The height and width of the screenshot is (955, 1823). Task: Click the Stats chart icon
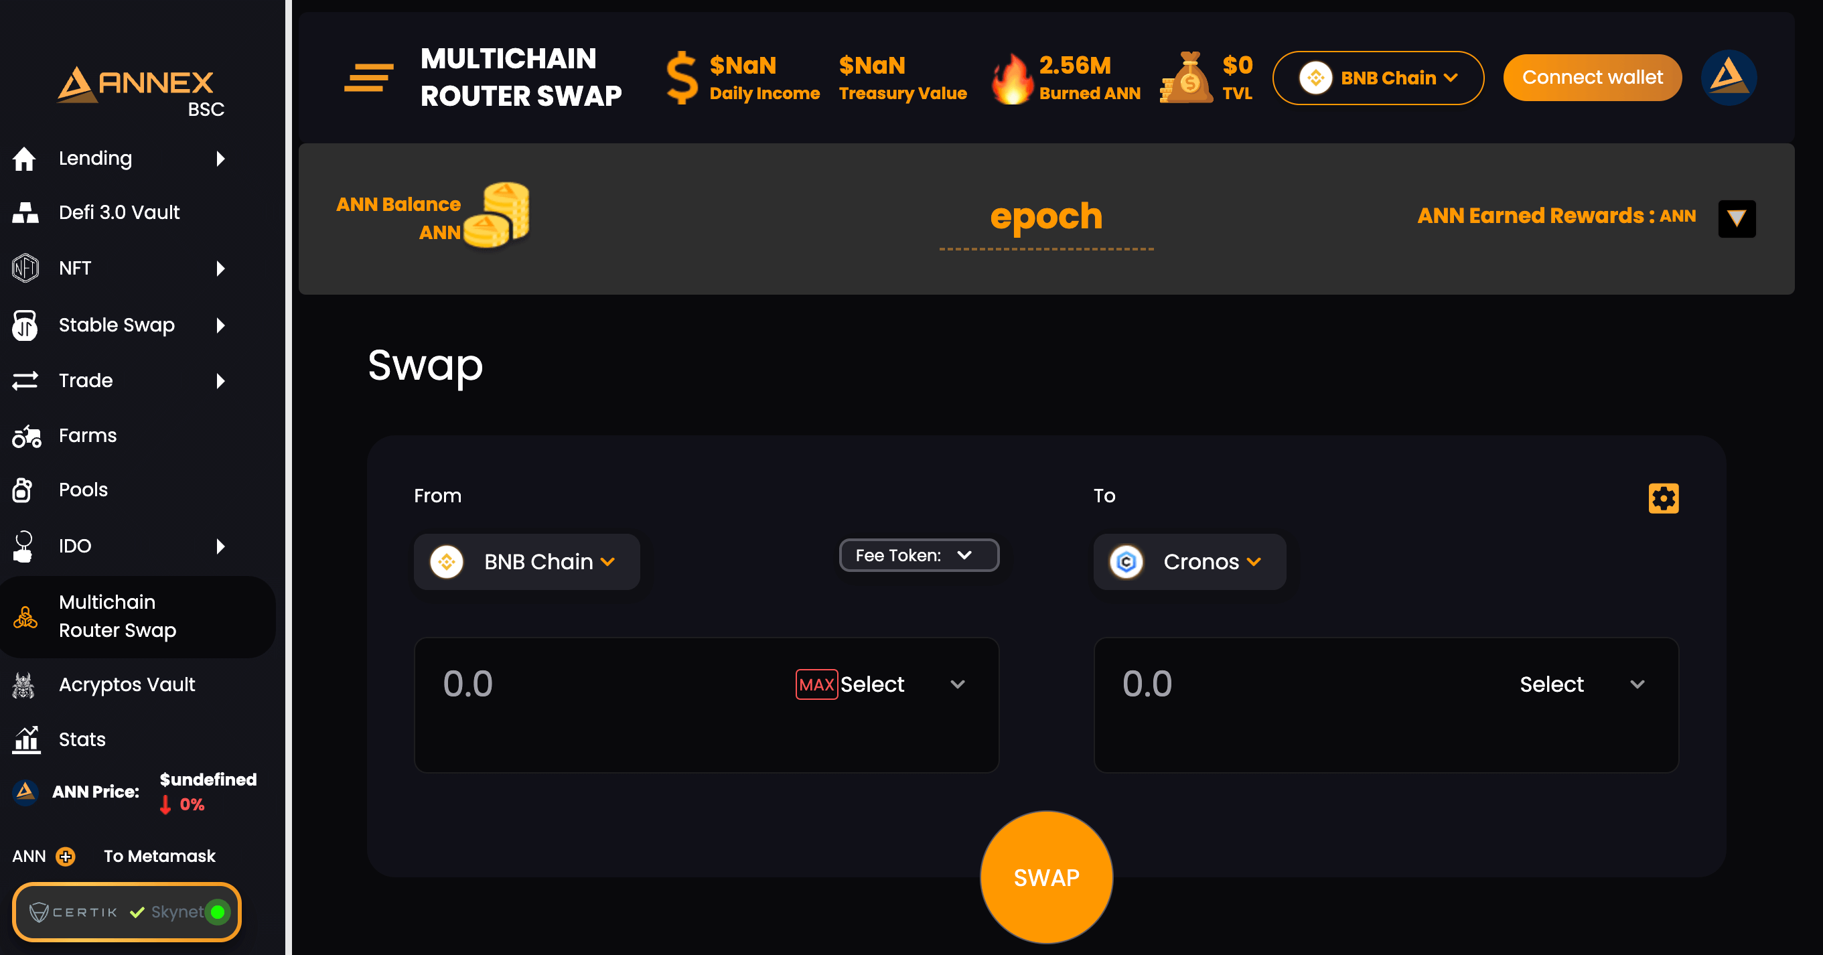(x=26, y=739)
